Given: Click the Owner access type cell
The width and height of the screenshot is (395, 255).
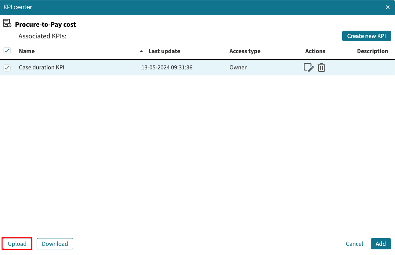Looking at the screenshot, I should [x=238, y=68].
